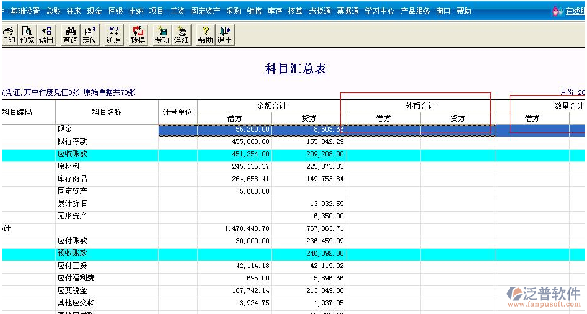Exit using the 退出 toolbar icon
Image resolution: width=587 pixels, height=314 pixels.
click(224, 35)
